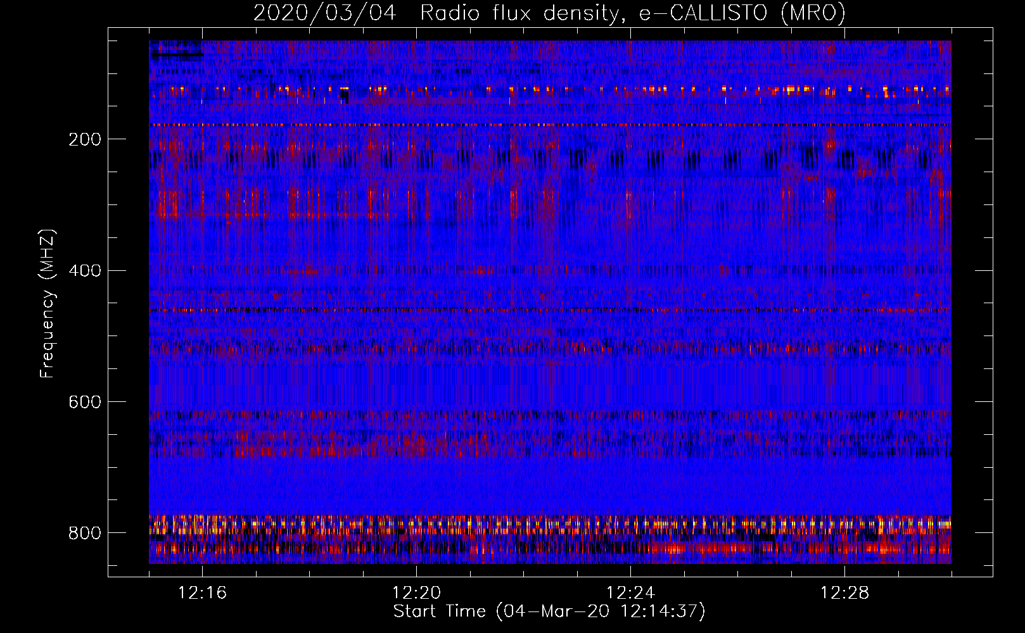Click the '200' frequency tick label
The height and width of the screenshot is (633, 1025).
(85, 139)
